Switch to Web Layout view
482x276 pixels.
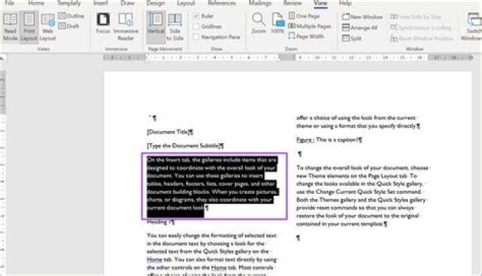(x=48, y=27)
